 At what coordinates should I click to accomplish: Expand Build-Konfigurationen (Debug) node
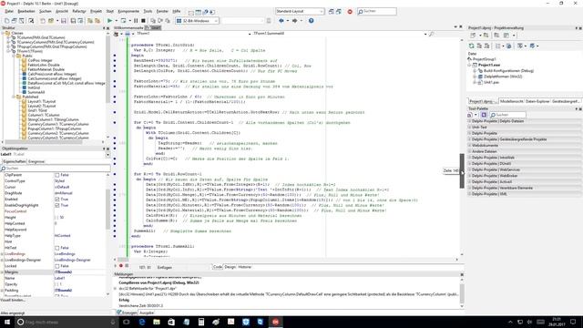[x=475, y=71]
